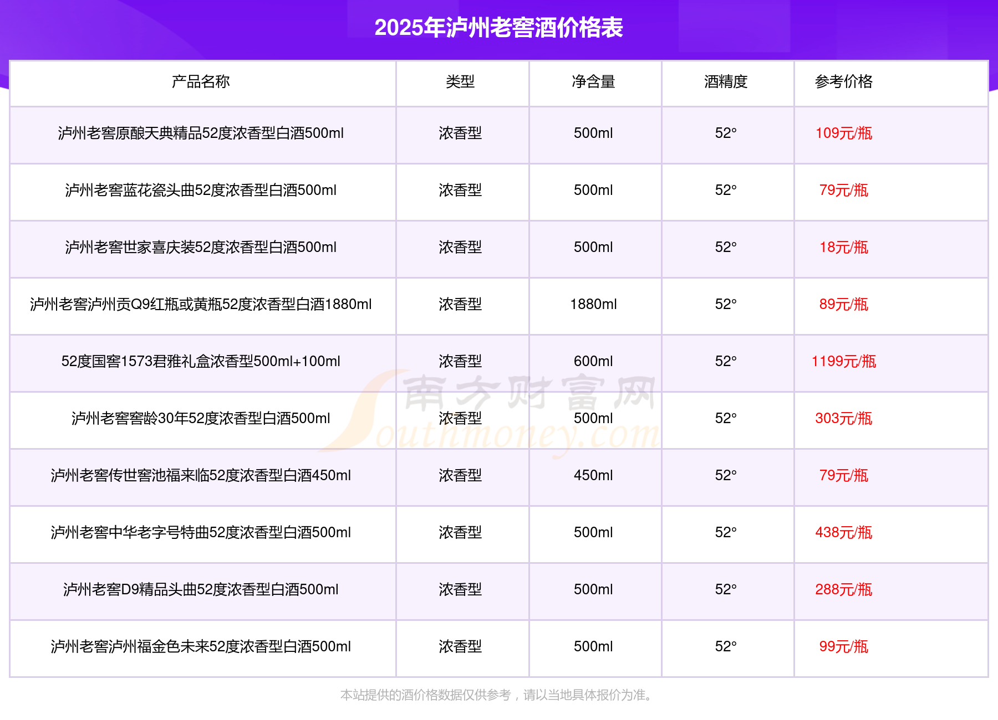Select the 产品名称 column header
Image resolution: width=998 pixels, height=720 pixels.
[201, 81]
